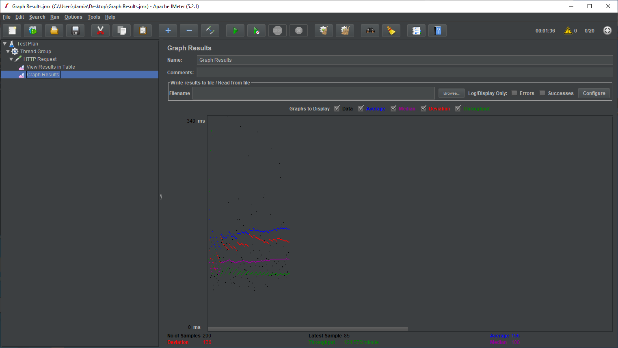Clear results with the broom icon
The width and height of the screenshot is (618, 348).
tap(324, 30)
